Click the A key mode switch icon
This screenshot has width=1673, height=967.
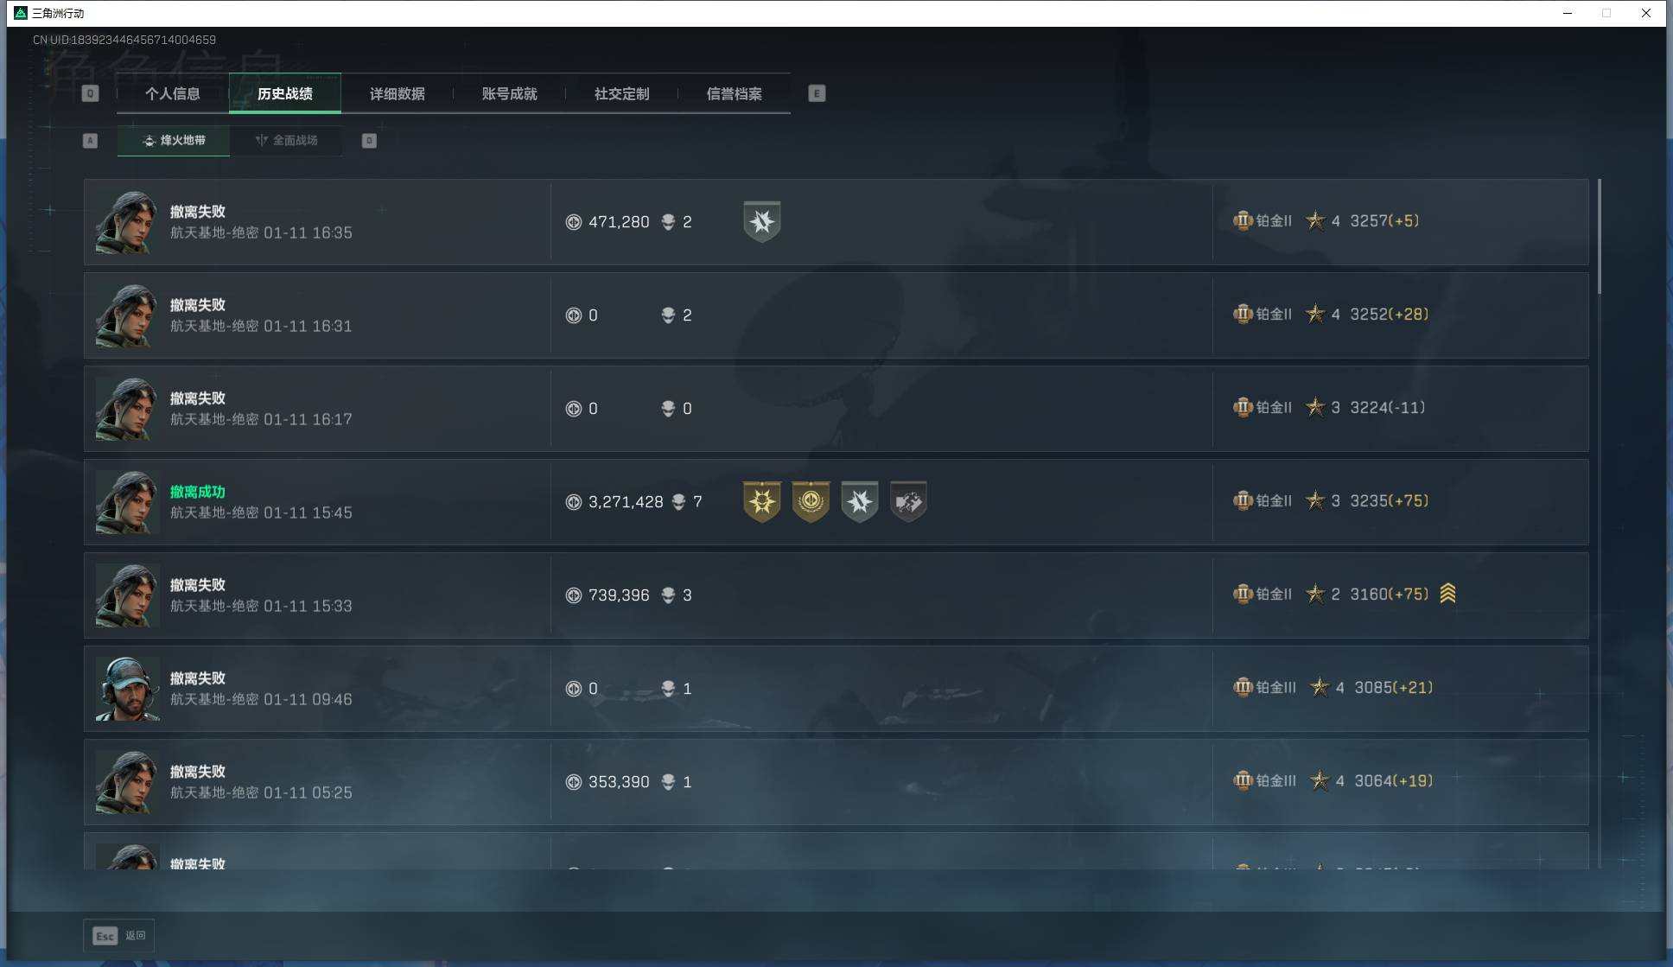pos(90,141)
